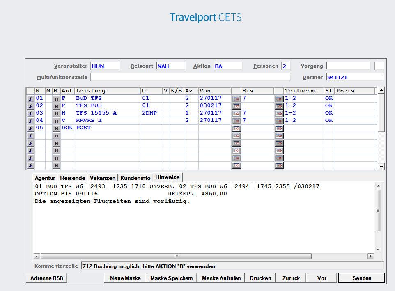Click the Berater field with 941121
395x291 pixels.
pyautogui.click(x=355, y=77)
